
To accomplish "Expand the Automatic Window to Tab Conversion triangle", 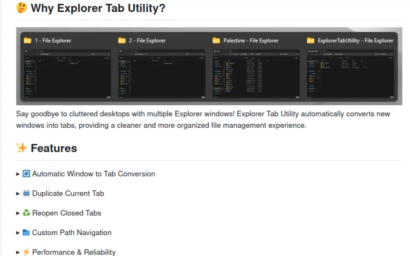I will click(x=18, y=174).
